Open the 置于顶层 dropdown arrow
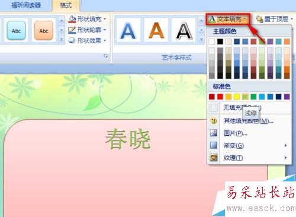The width and height of the screenshot is (296, 217). point(292,19)
